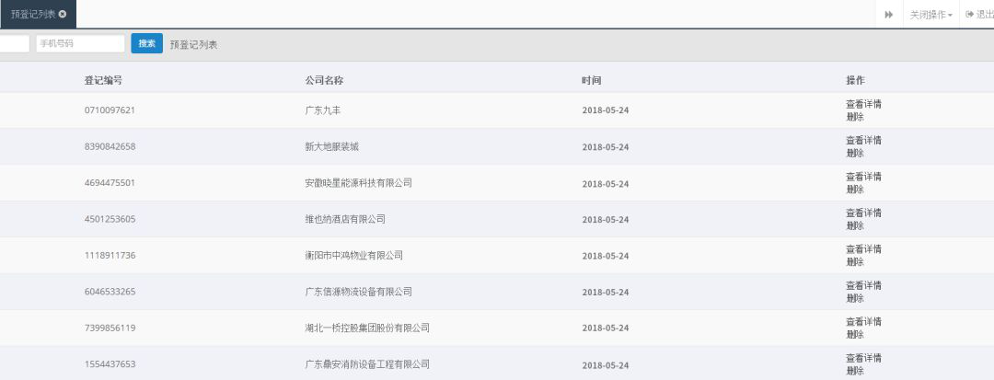Open 查看详情 for 湖北一桥控股集团股份有限公司
Screen dimensions: 994x380
click(x=863, y=322)
